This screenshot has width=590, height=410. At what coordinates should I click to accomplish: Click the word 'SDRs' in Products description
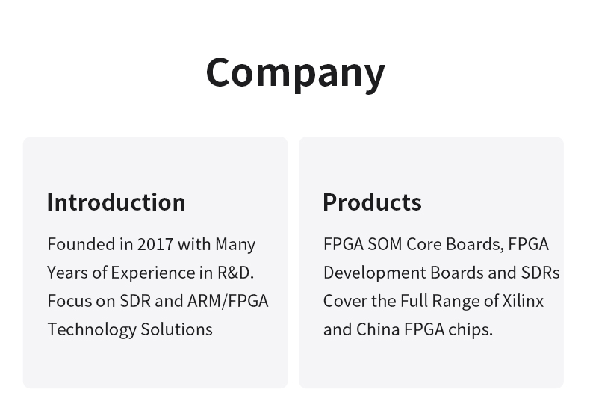click(541, 273)
